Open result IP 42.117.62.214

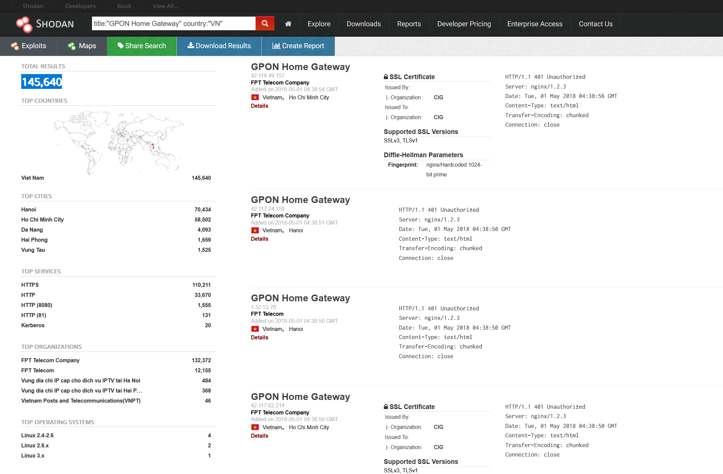pyautogui.click(x=267, y=406)
